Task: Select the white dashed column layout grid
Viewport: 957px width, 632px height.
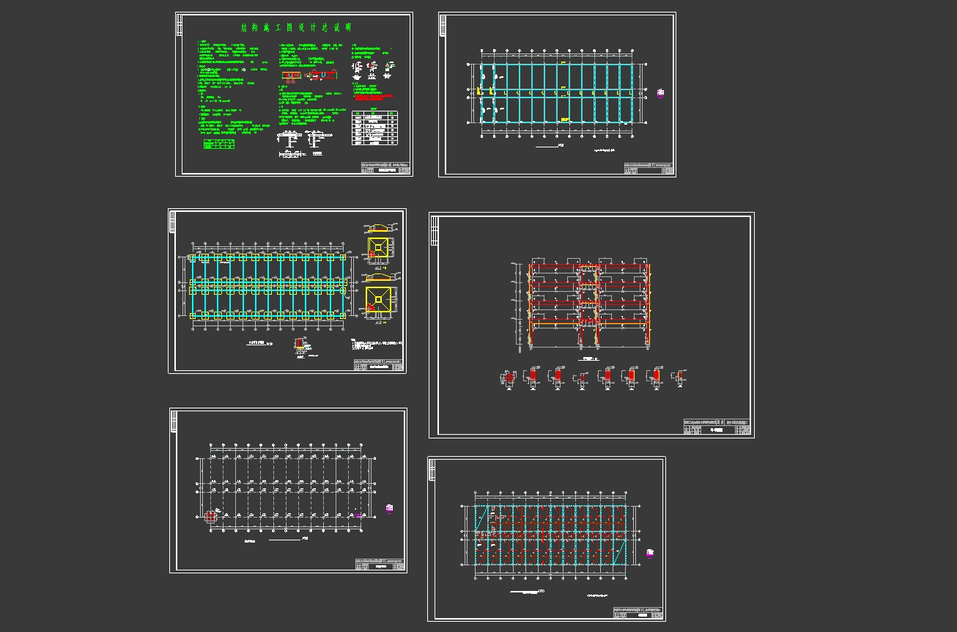Action: click(286, 488)
